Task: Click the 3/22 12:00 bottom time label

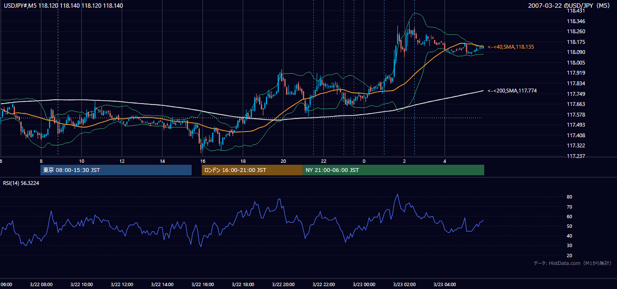Action: 121,284
